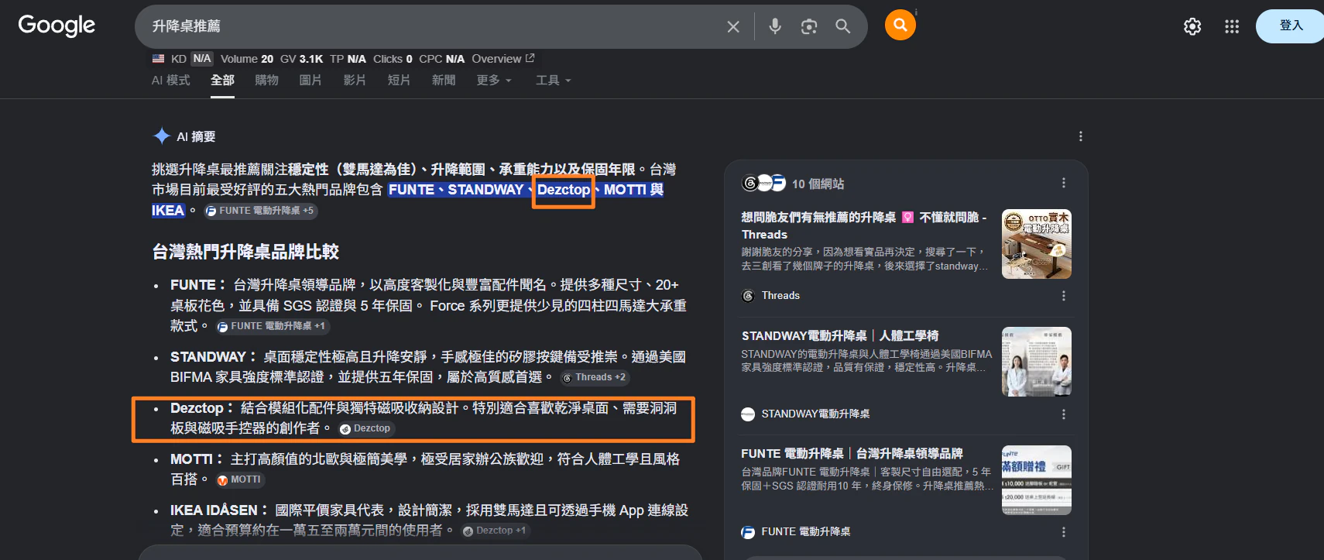Open Google Lens image search icon
The width and height of the screenshot is (1324, 560).
[x=809, y=26]
